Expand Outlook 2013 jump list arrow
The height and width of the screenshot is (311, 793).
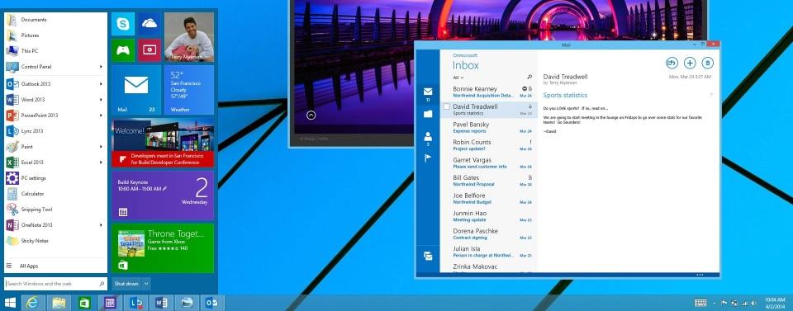pyautogui.click(x=101, y=84)
